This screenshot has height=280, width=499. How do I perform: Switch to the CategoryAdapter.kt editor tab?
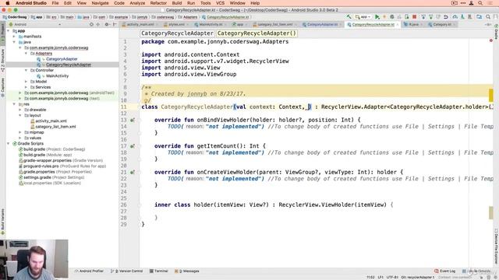pos(322,24)
